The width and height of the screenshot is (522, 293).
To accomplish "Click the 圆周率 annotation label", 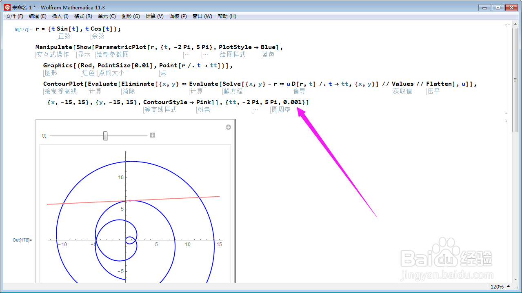I will 281,110.
